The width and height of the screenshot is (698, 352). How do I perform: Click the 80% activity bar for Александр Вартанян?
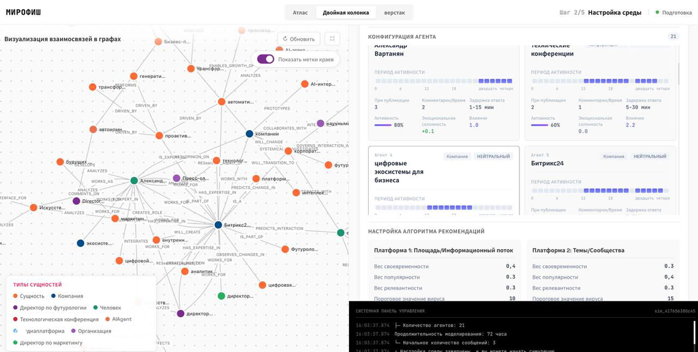click(x=382, y=125)
